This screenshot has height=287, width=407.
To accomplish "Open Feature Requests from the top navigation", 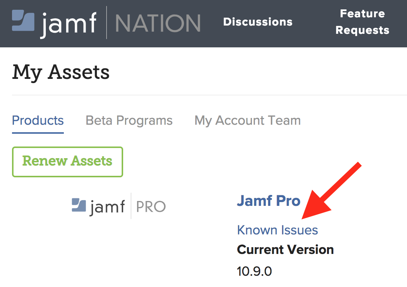I will (362, 22).
